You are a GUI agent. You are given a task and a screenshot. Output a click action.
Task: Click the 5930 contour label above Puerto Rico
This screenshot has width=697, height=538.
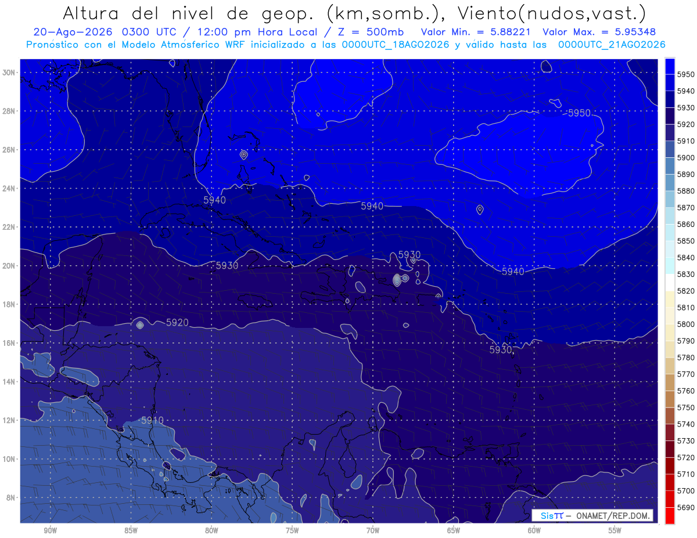[409, 255]
